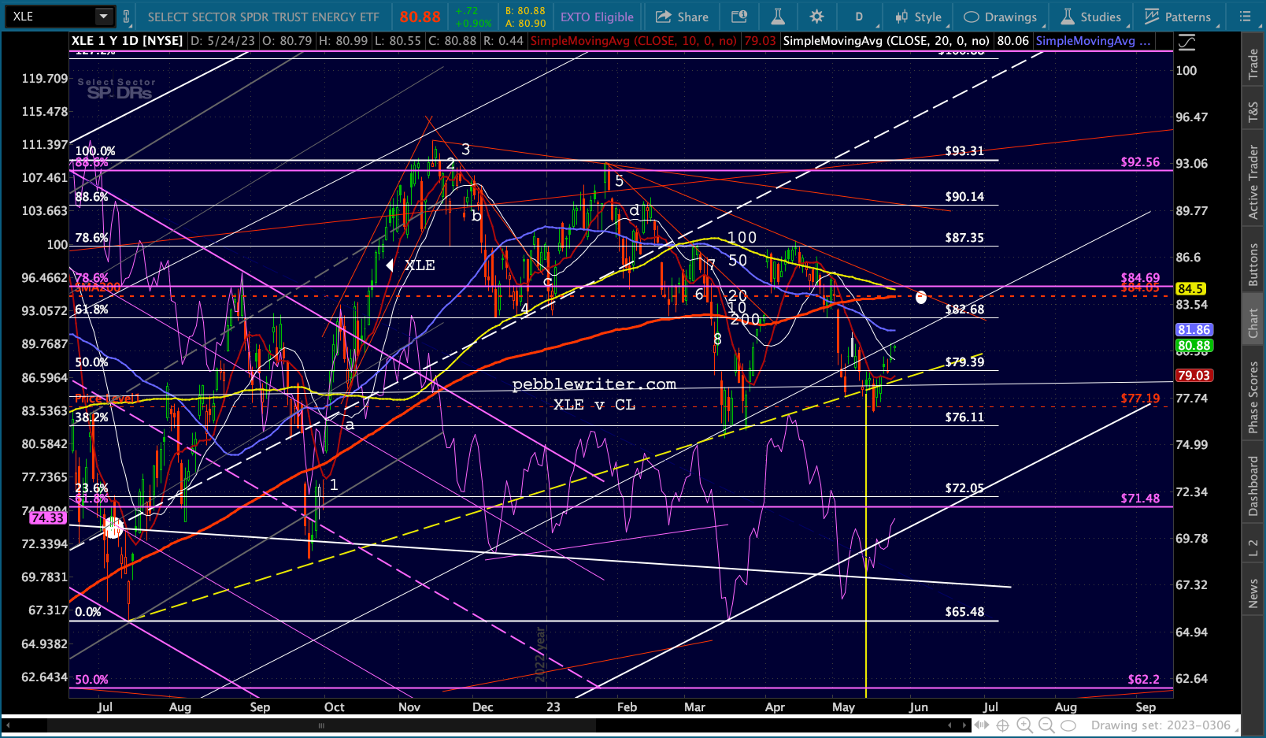Screen dimensions: 1266x738
Task: Click the $90.14 Fibonacci level label
Action: click(964, 197)
